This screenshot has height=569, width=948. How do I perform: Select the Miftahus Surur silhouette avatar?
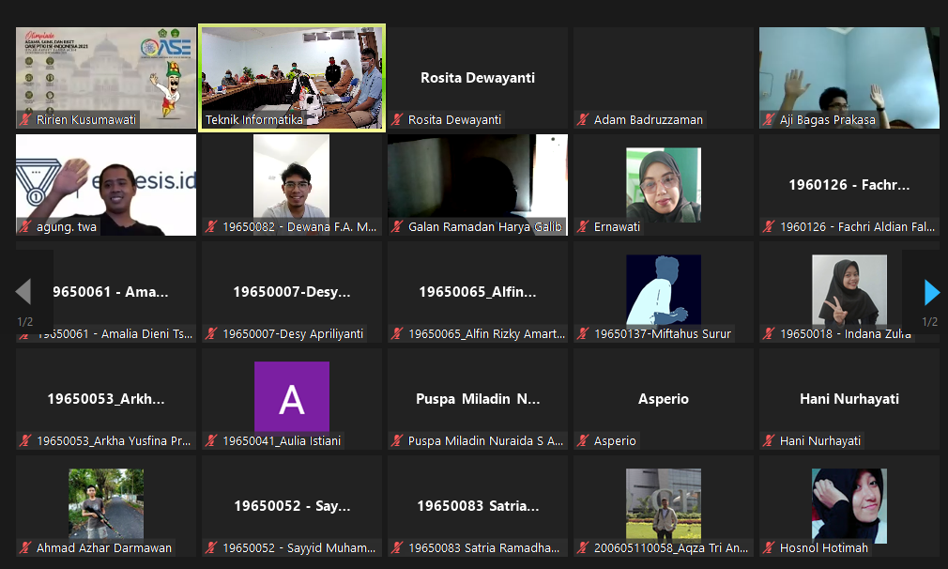coord(664,290)
